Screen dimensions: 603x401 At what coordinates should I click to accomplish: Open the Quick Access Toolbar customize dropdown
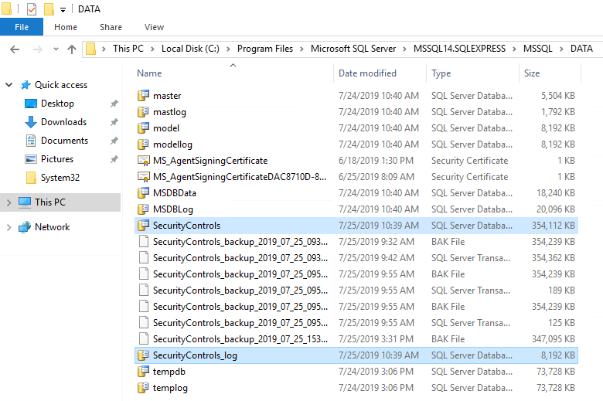(x=63, y=10)
